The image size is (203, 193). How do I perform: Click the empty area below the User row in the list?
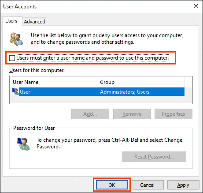coord(101,100)
